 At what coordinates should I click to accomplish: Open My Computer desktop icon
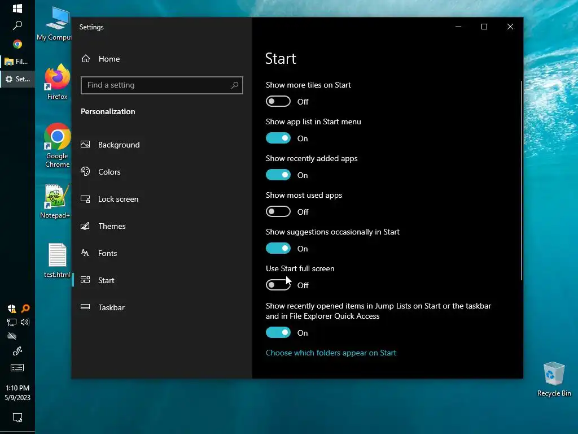(x=55, y=24)
